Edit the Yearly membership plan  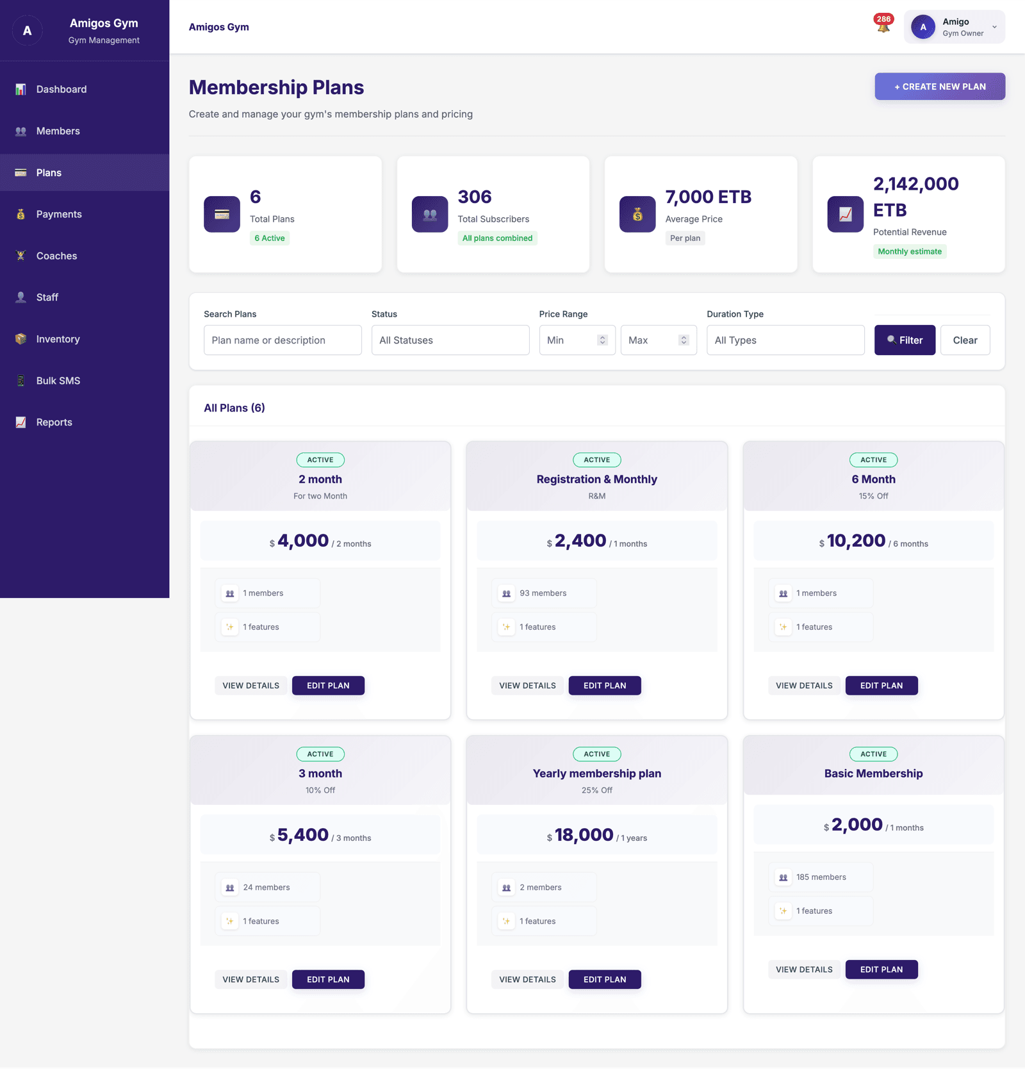[x=605, y=979]
